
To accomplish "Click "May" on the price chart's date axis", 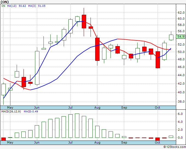I will 10,108.
